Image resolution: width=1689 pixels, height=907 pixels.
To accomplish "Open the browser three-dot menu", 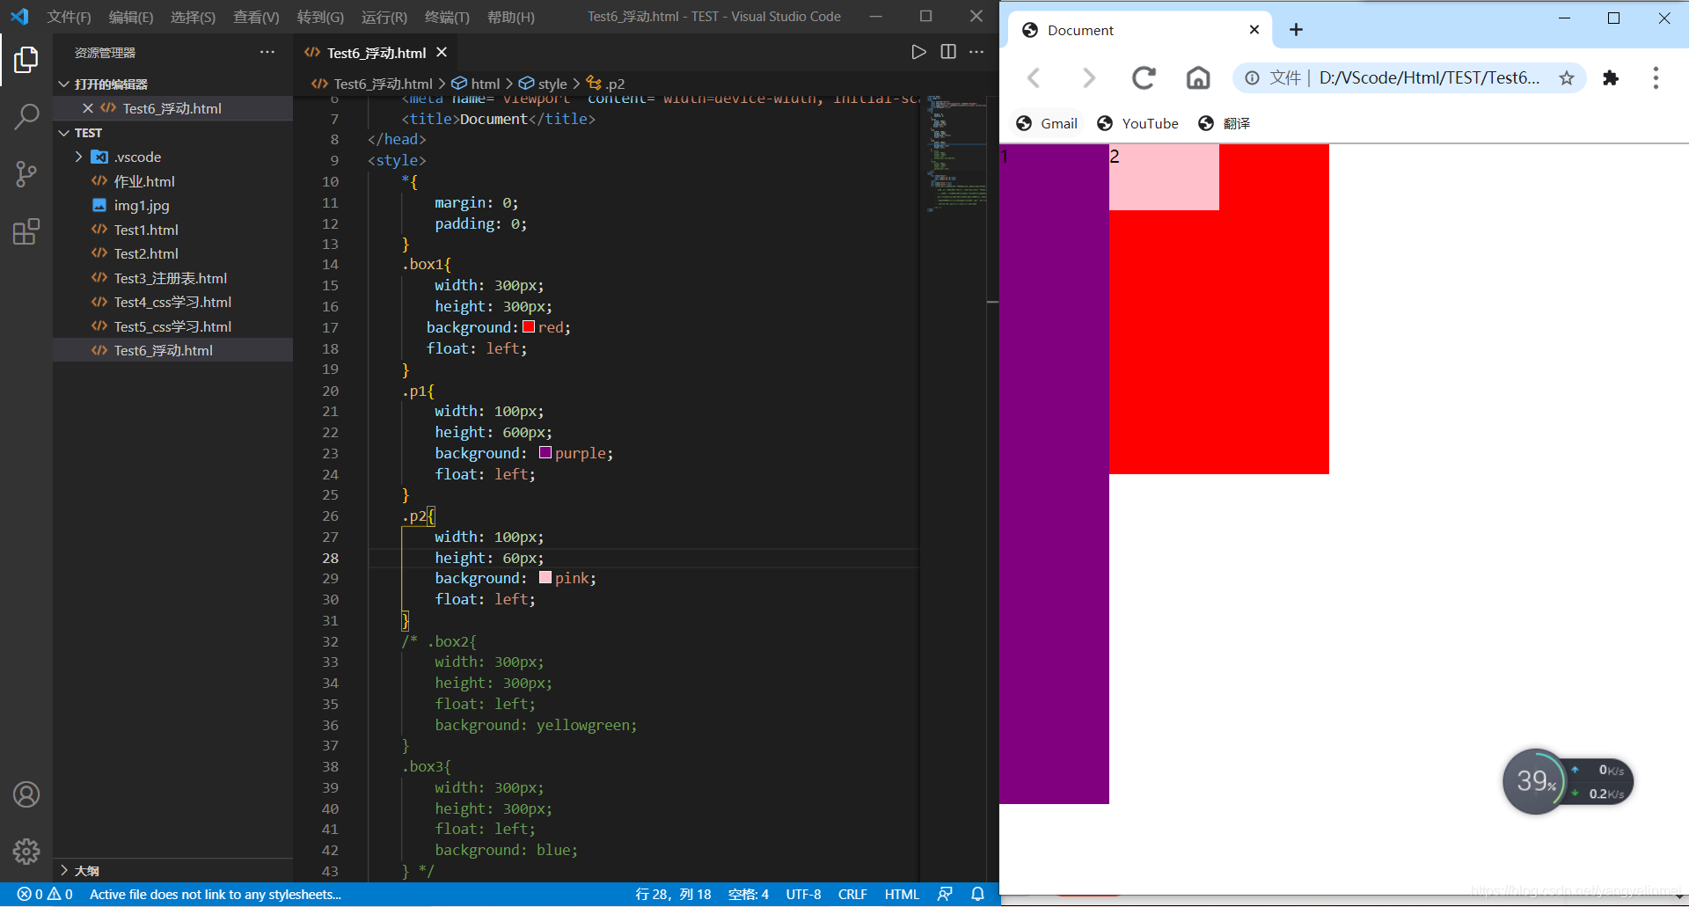I will (x=1656, y=78).
